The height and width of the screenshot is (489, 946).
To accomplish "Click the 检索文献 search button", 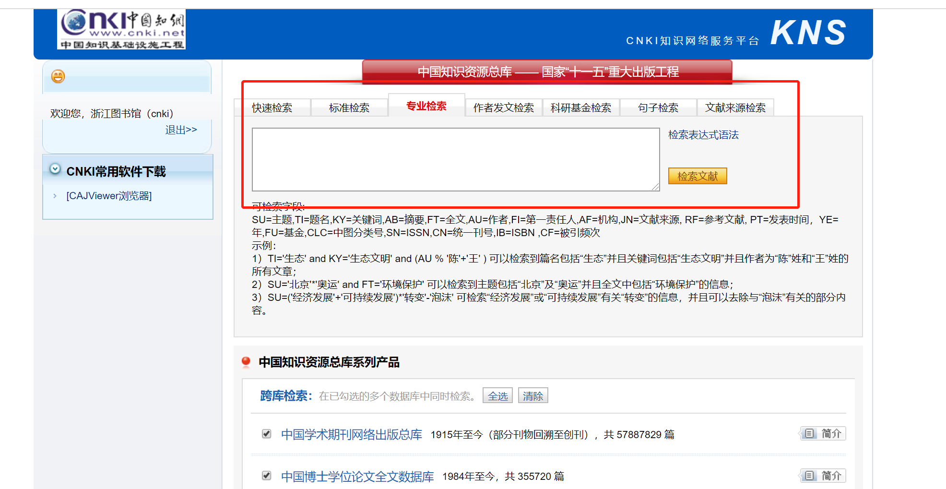I will pyautogui.click(x=698, y=176).
